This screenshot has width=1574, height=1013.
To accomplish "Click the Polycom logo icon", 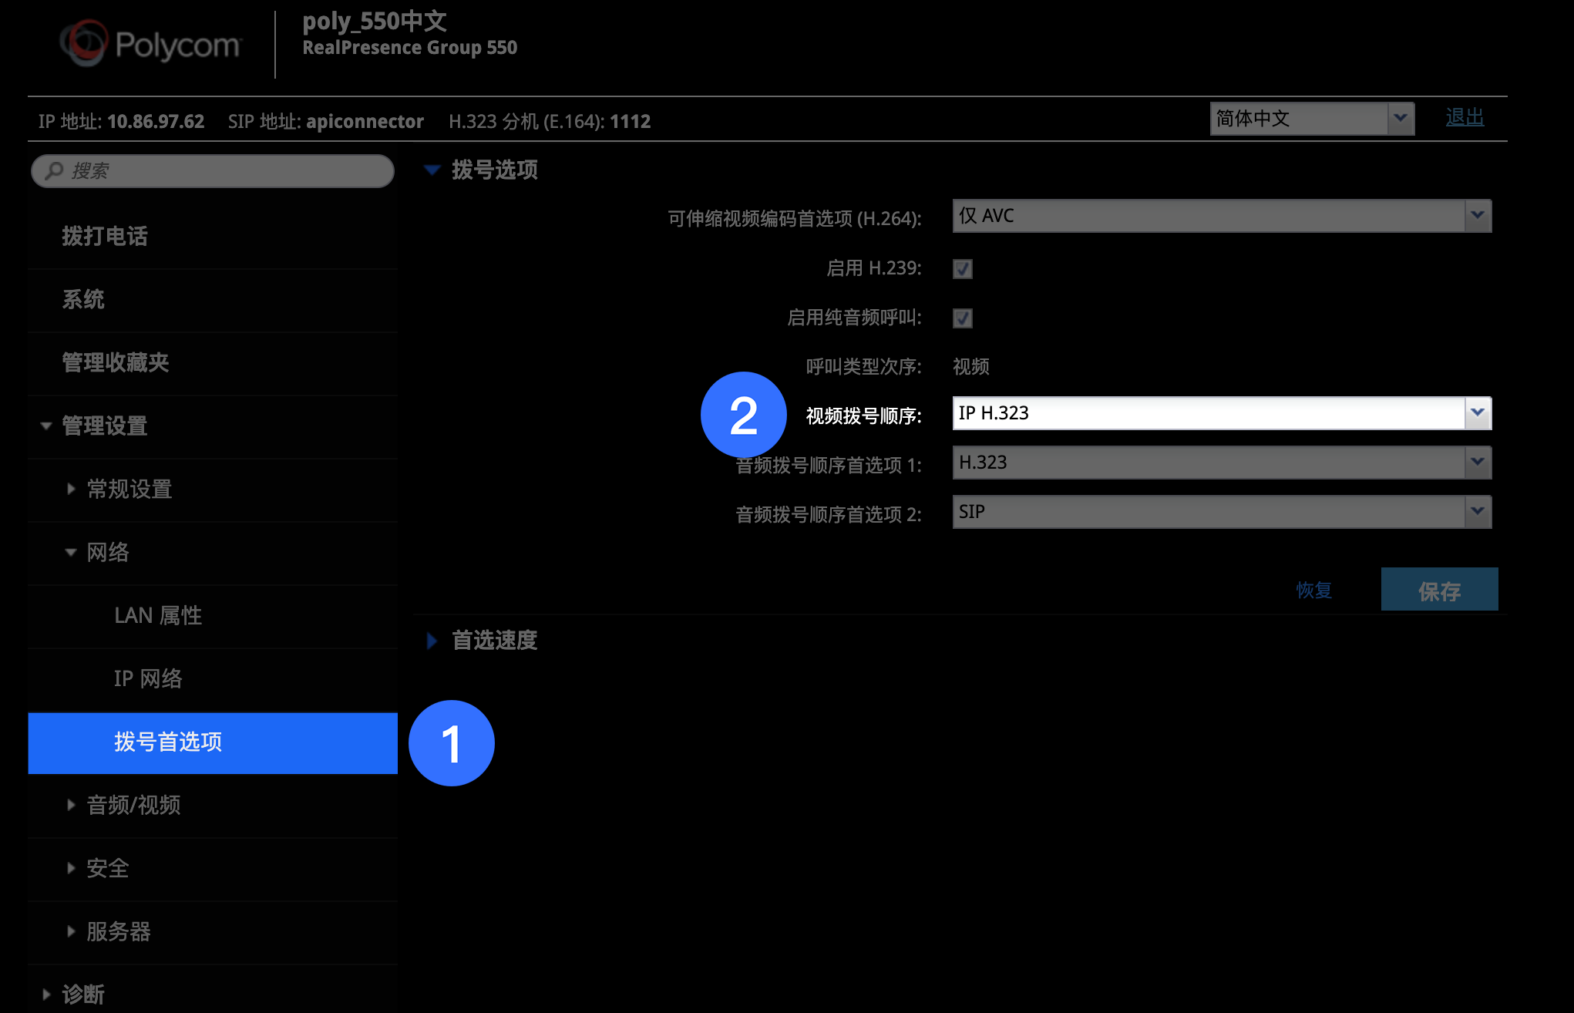I will pos(83,43).
